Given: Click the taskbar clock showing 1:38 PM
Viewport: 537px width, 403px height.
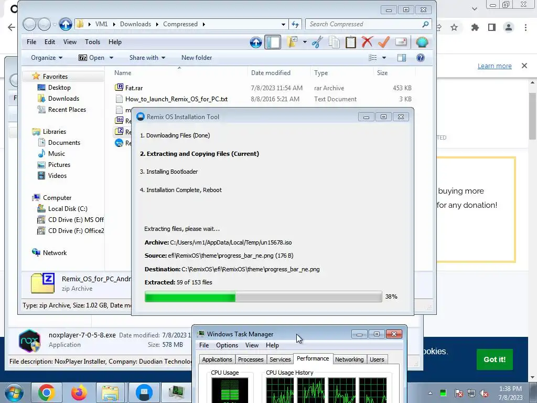Looking at the screenshot, I should pyautogui.click(x=510, y=393).
